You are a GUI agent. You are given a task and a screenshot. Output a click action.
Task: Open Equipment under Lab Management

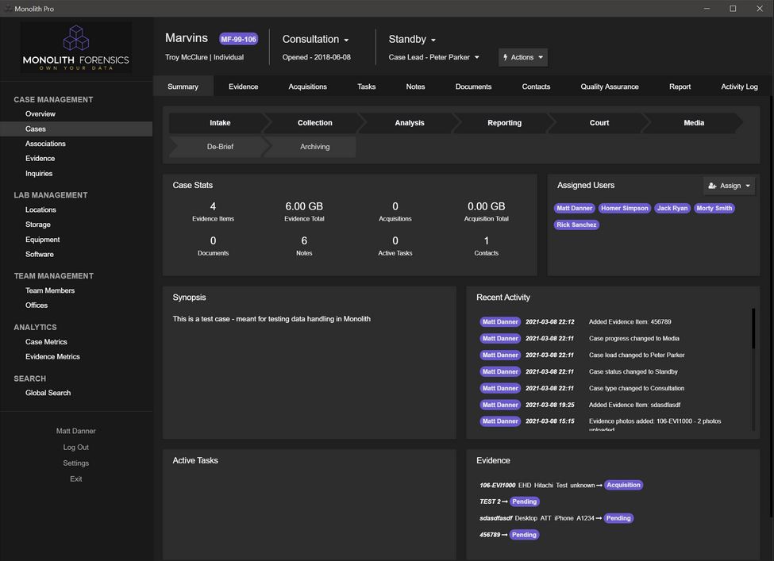pyautogui.click(x=42, y=240)
